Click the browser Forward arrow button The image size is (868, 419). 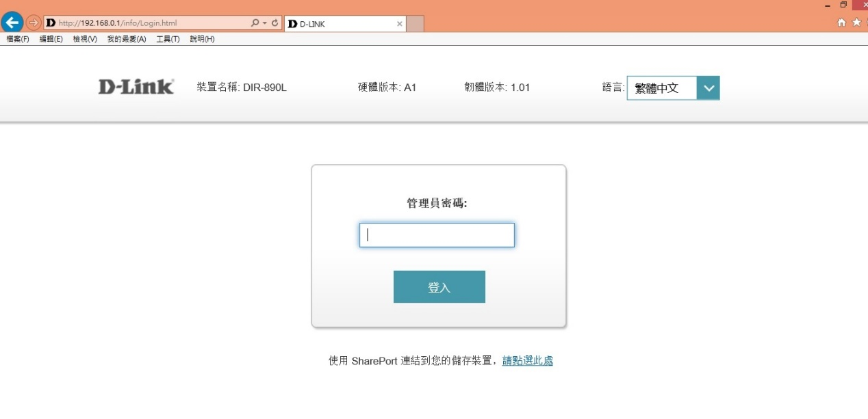pyautogui.click(x=34, y=23)
